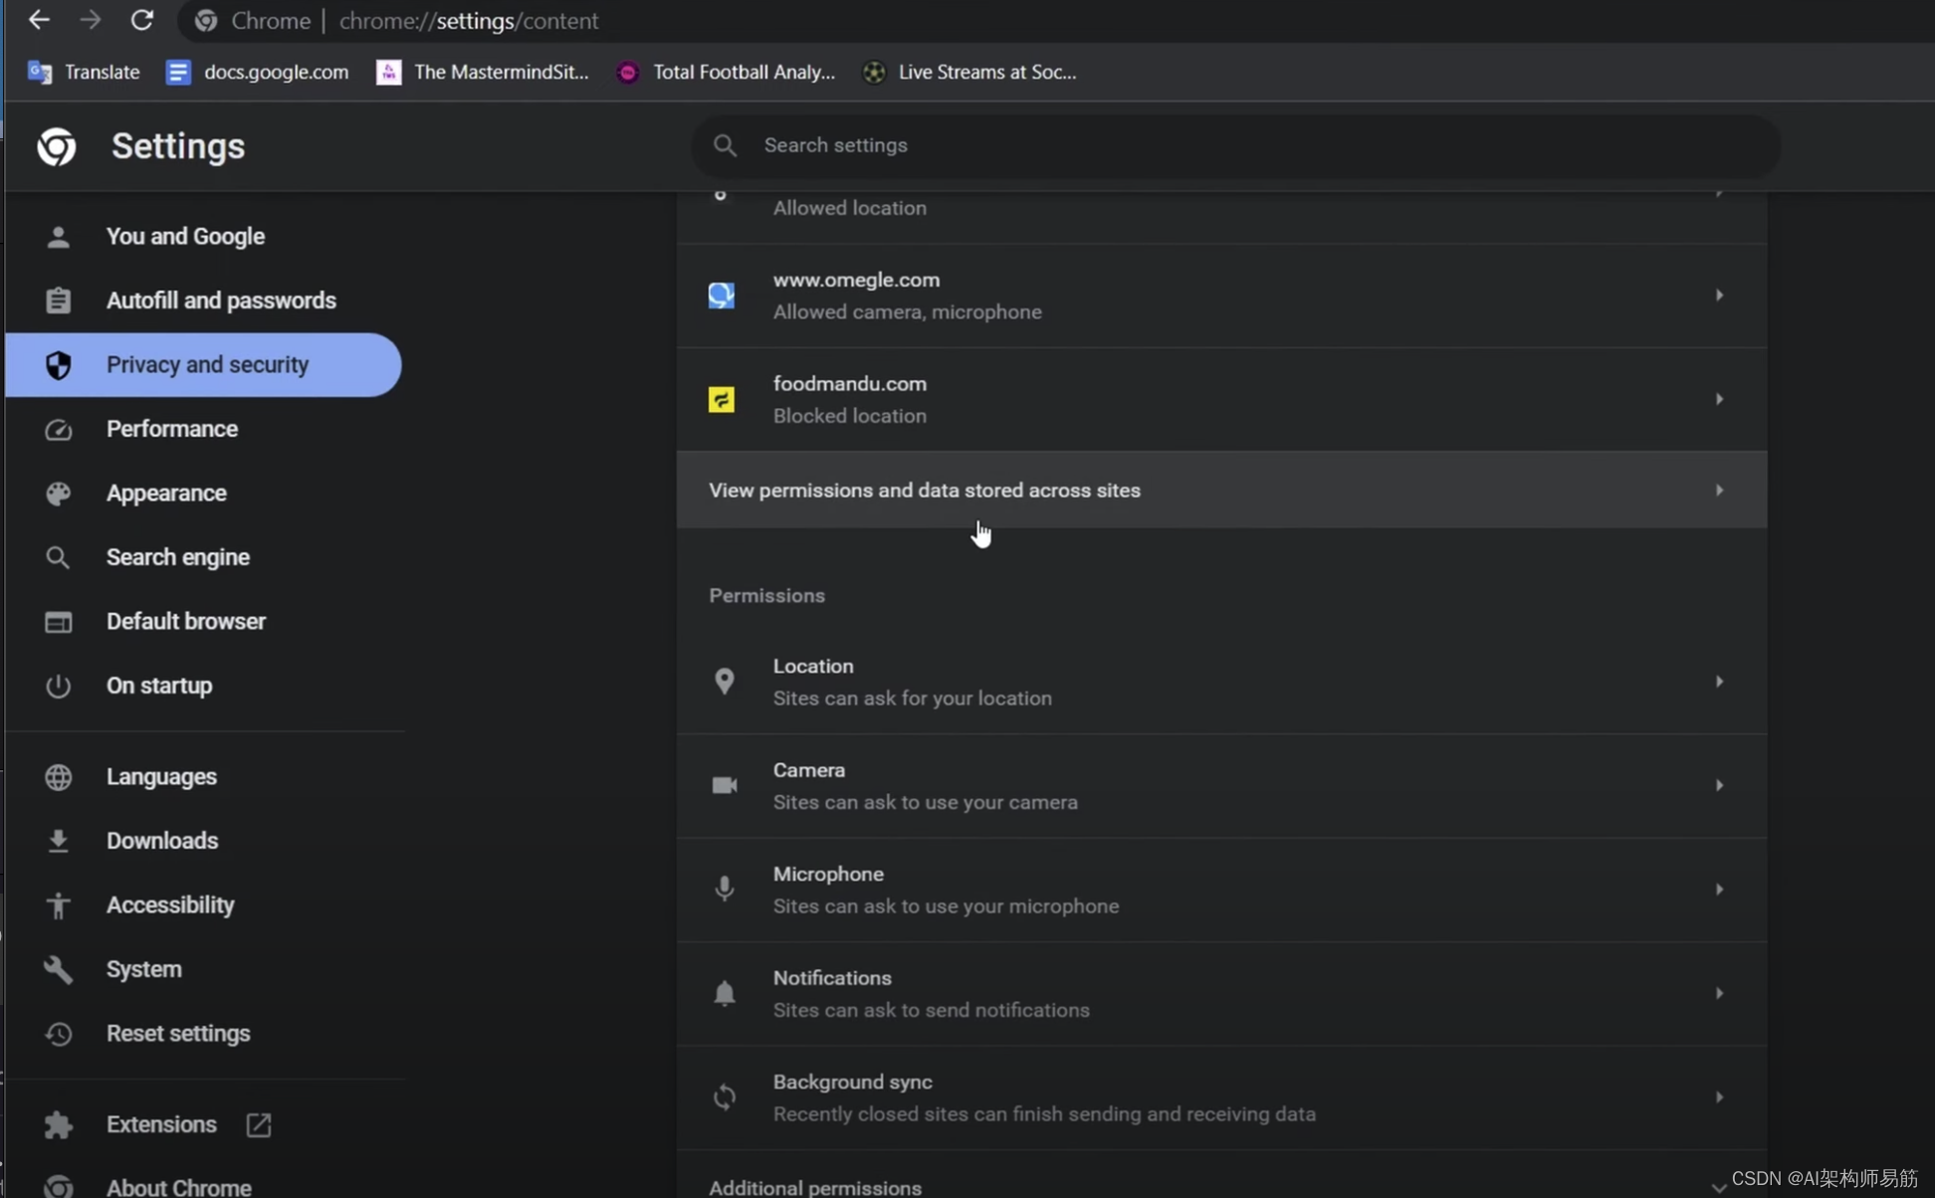Expand the foodmandu.com row arrow
Image resolution: width=1935 pixels, height=1198 pixels.
(x=1719, y=399)
